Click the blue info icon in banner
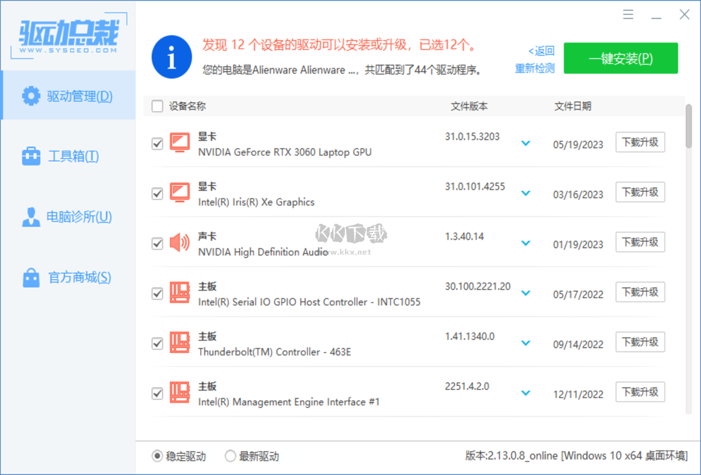The width and height of the screenshot is (701, 475). click(x=171, y=56)
